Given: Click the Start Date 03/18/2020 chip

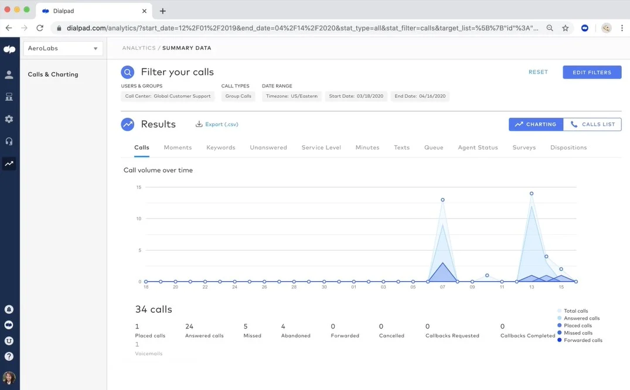Looking at the screenshot, I should [356, 97].
